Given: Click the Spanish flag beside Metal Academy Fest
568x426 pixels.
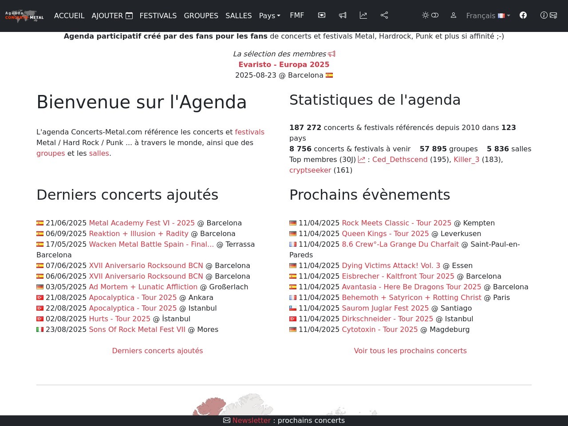Looking at the screenshot, I should pos(40,223).
